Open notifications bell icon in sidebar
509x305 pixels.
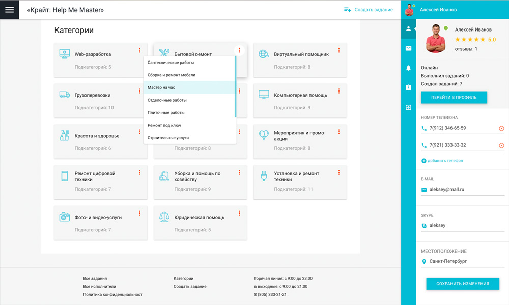point(408,68)
